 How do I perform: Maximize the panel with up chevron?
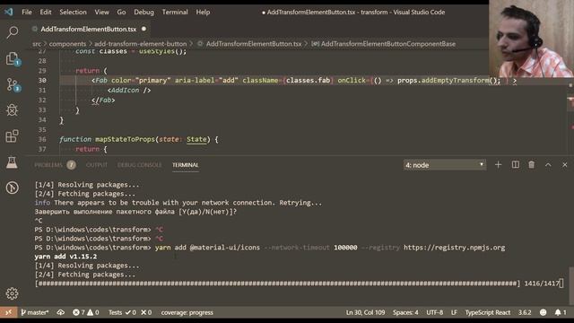point(548,165)
